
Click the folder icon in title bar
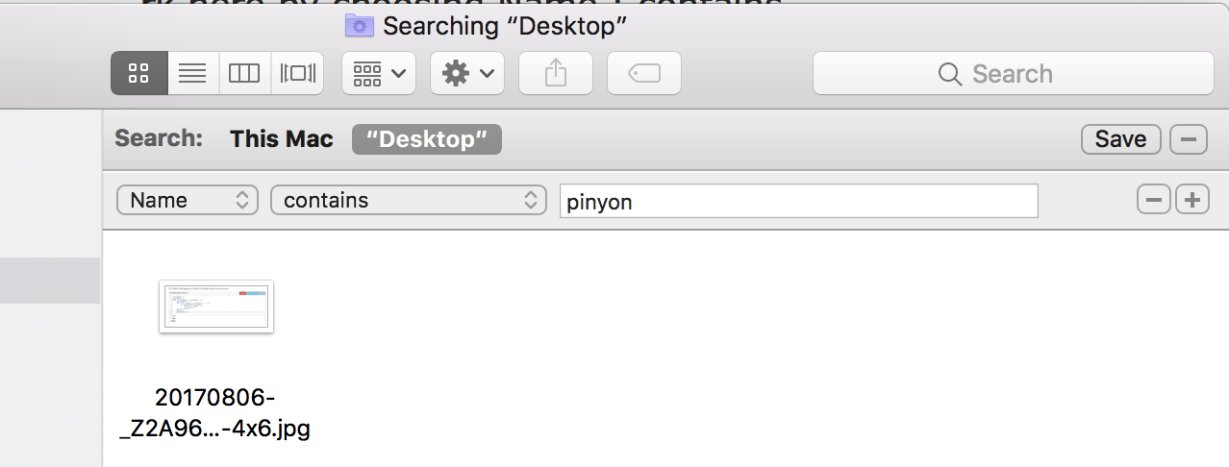tap(360, 25)
